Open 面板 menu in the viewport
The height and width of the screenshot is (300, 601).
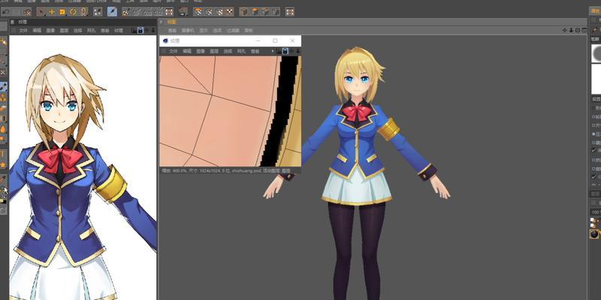[249, 30]
